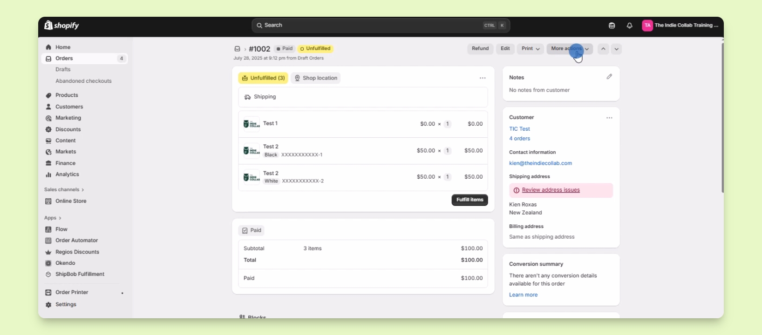Screen dimensions: 762x335
Task: Click the orders breadcrumb icon before #1002
Action: coord(238,49)
